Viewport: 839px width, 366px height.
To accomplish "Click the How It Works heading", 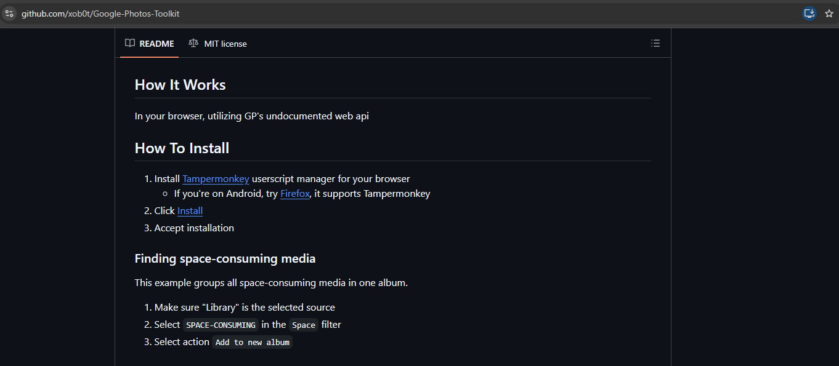I will (180, 85).
